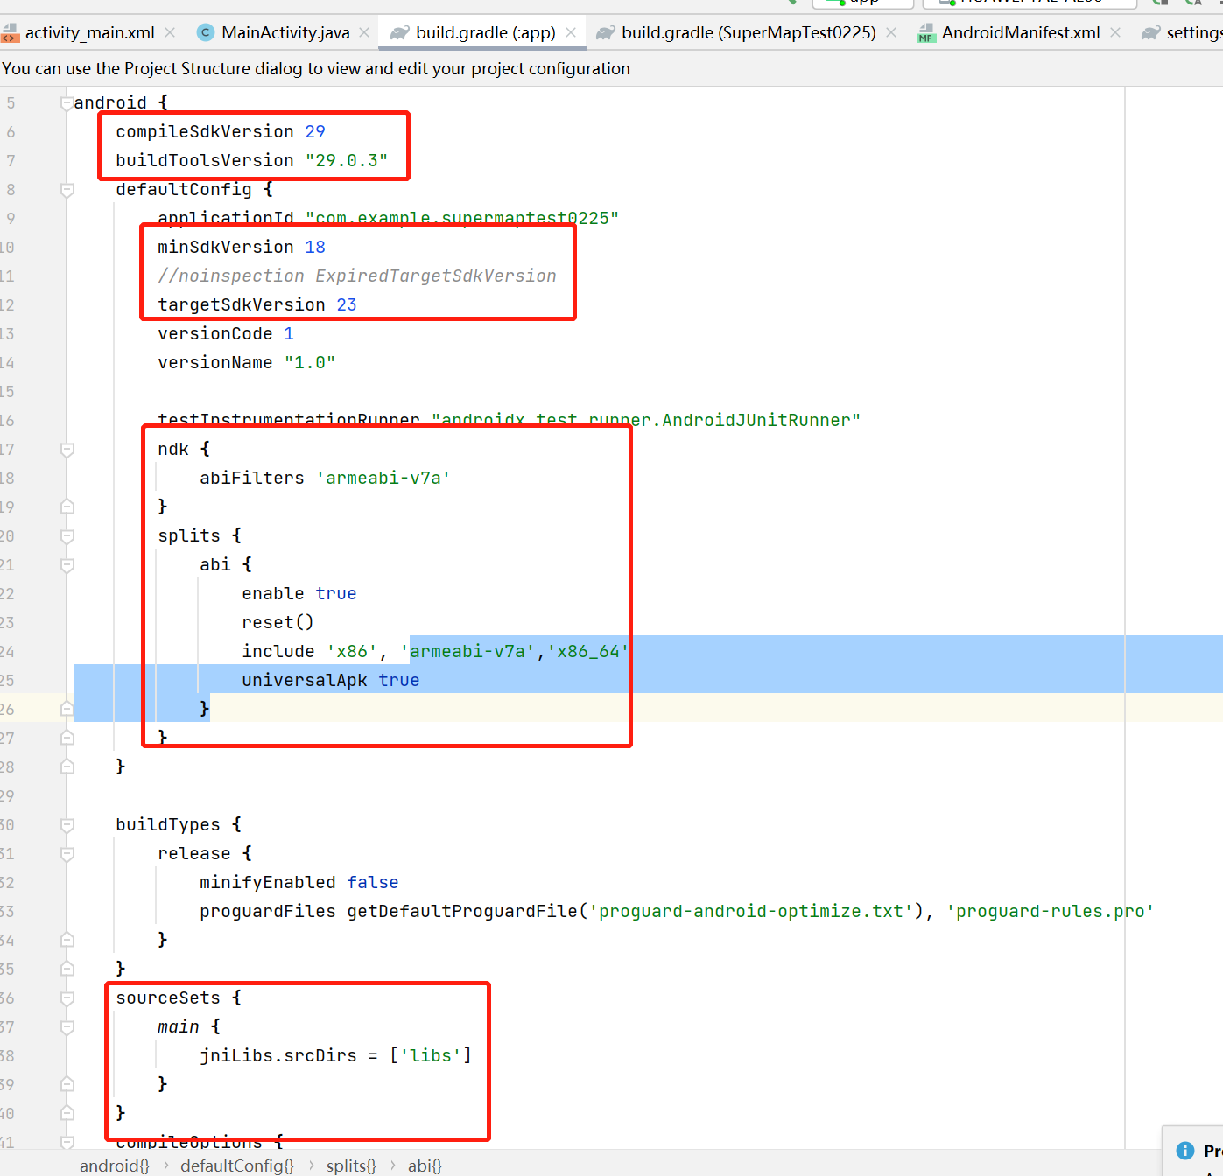
Task: Click the defaultConfig closing fold marker line 28
Action: pyautogui.click(x=67, y=766)
